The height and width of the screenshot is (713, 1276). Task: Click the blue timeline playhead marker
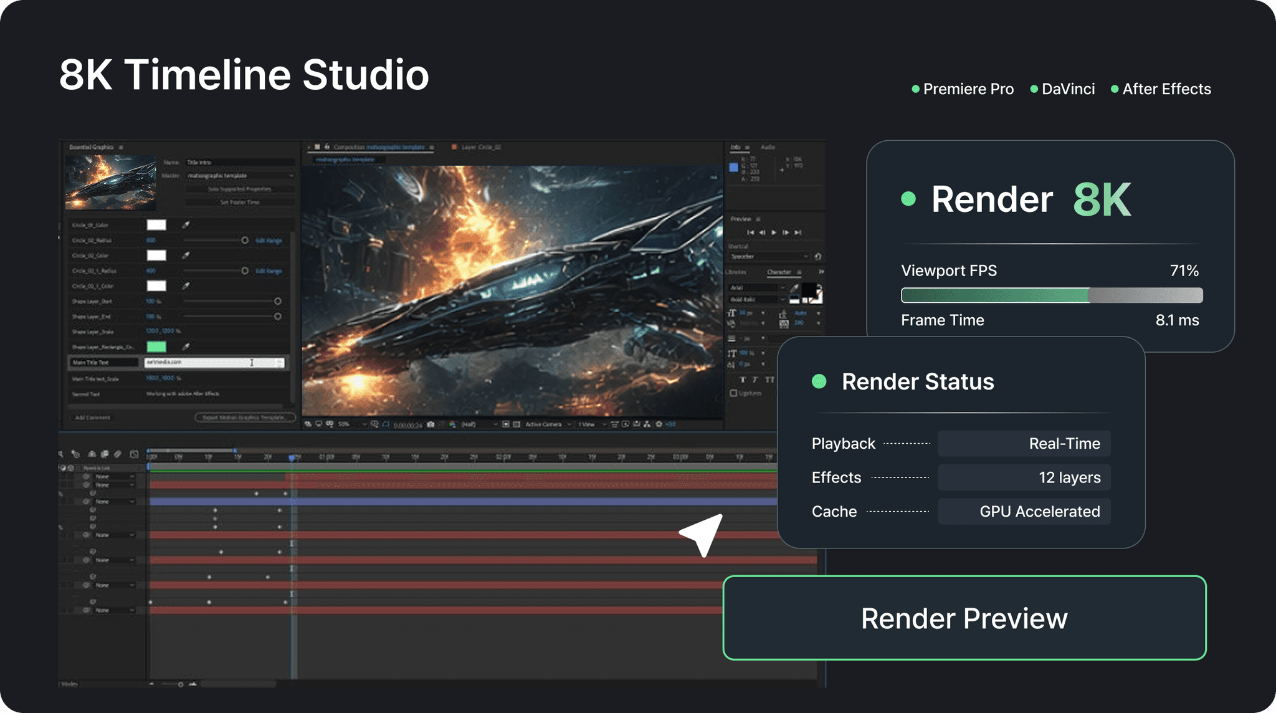click(x=292, y=458)
